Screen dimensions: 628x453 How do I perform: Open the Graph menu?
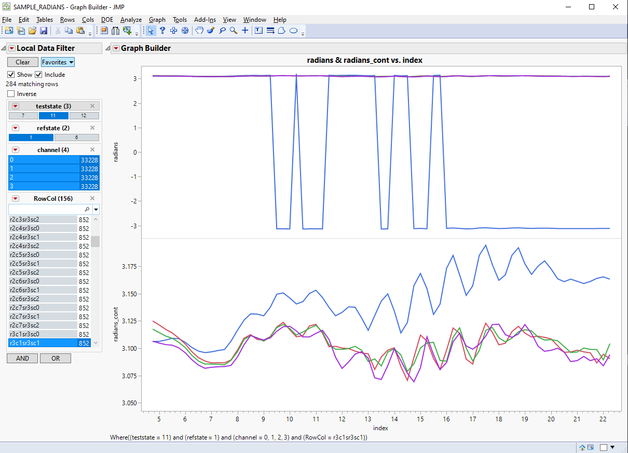coord(157,20)
